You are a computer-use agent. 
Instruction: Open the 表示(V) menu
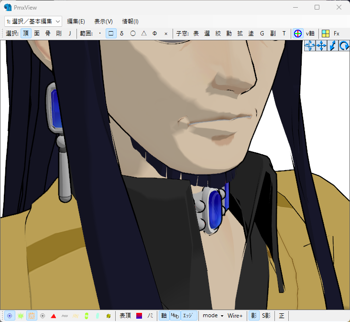(103, 21)
